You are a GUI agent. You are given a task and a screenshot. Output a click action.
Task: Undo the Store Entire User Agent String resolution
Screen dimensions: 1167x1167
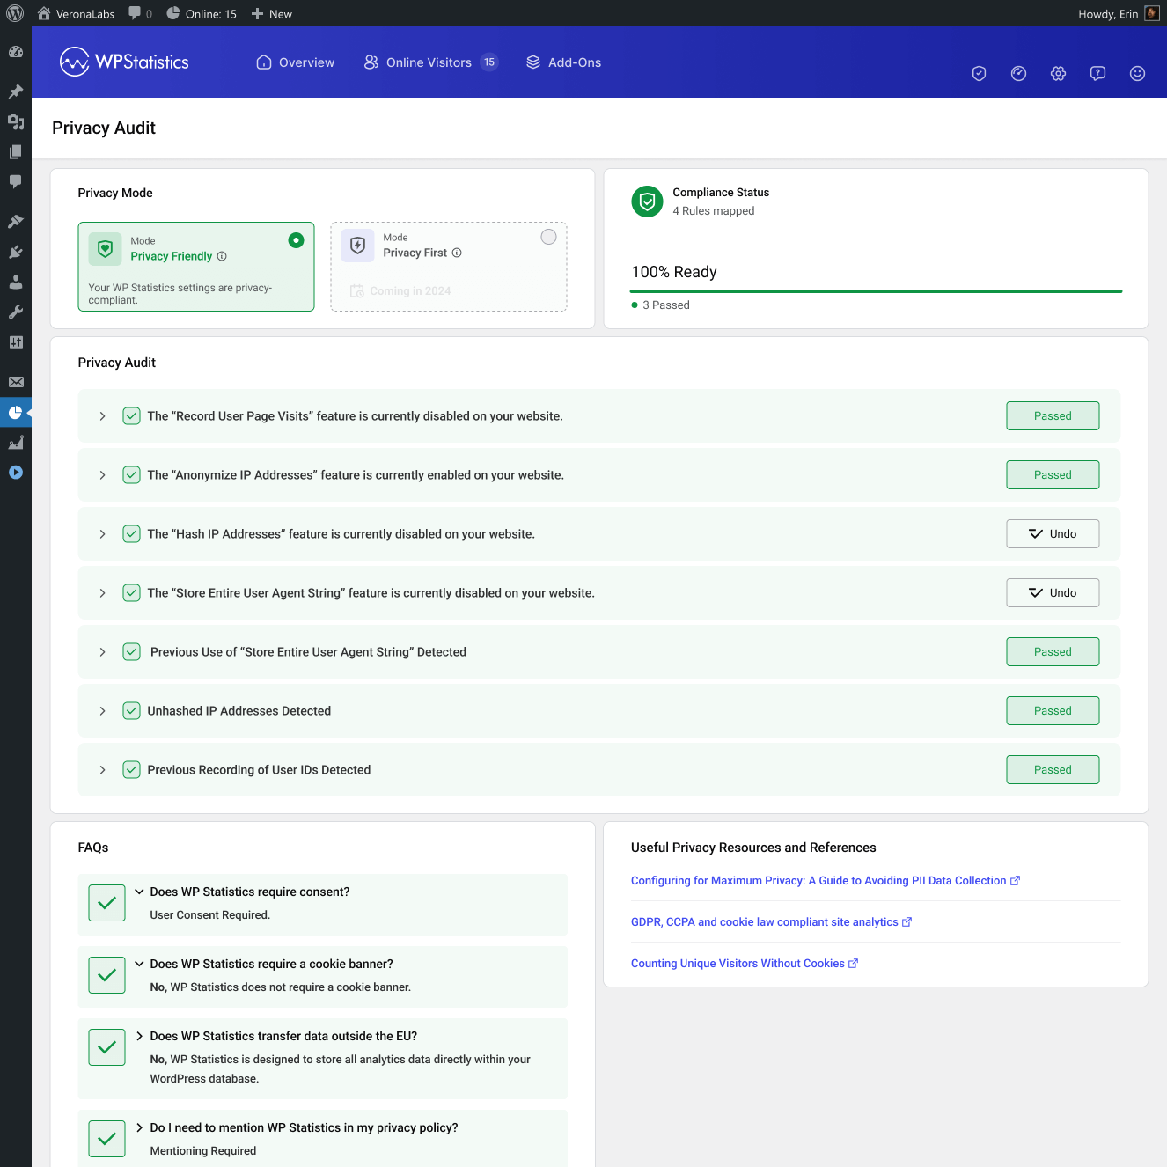tap(1053, 593)
